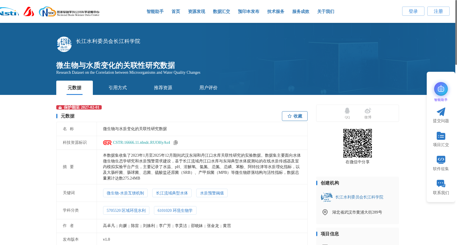This screenshot has width=457, height=245.
Task: Click the abstract paragraph text
Action: click(x=202, y=167)
